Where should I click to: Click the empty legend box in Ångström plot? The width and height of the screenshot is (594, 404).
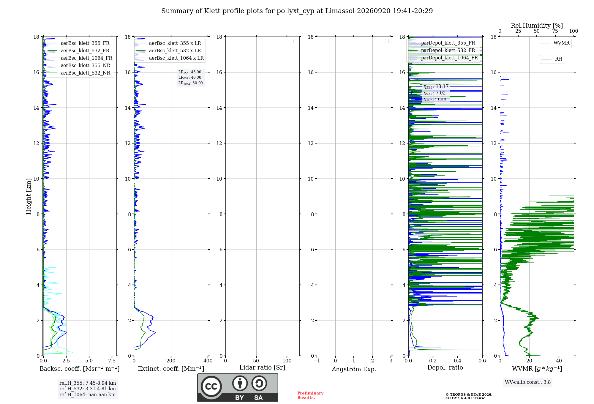[x=387, y=41]
